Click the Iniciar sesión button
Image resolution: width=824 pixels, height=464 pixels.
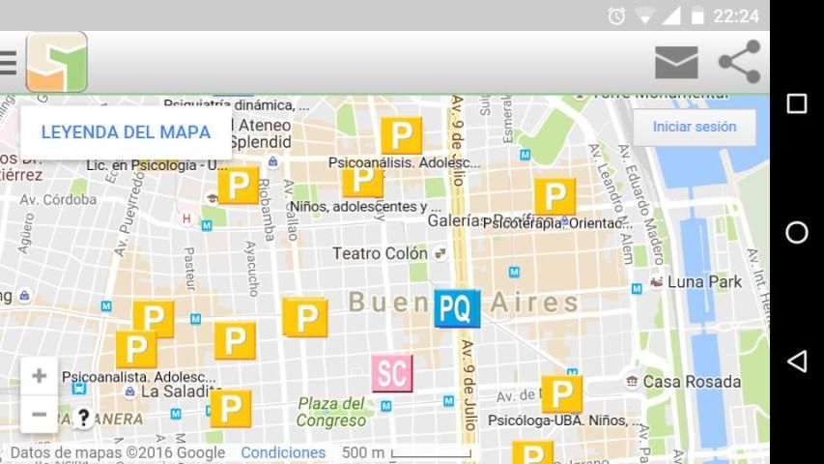694,127
